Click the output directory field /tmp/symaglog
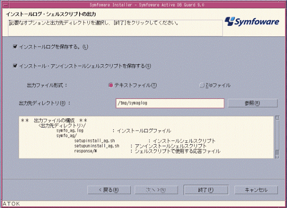Viewport: 287px width, 208px height. (x=170, y=103)
